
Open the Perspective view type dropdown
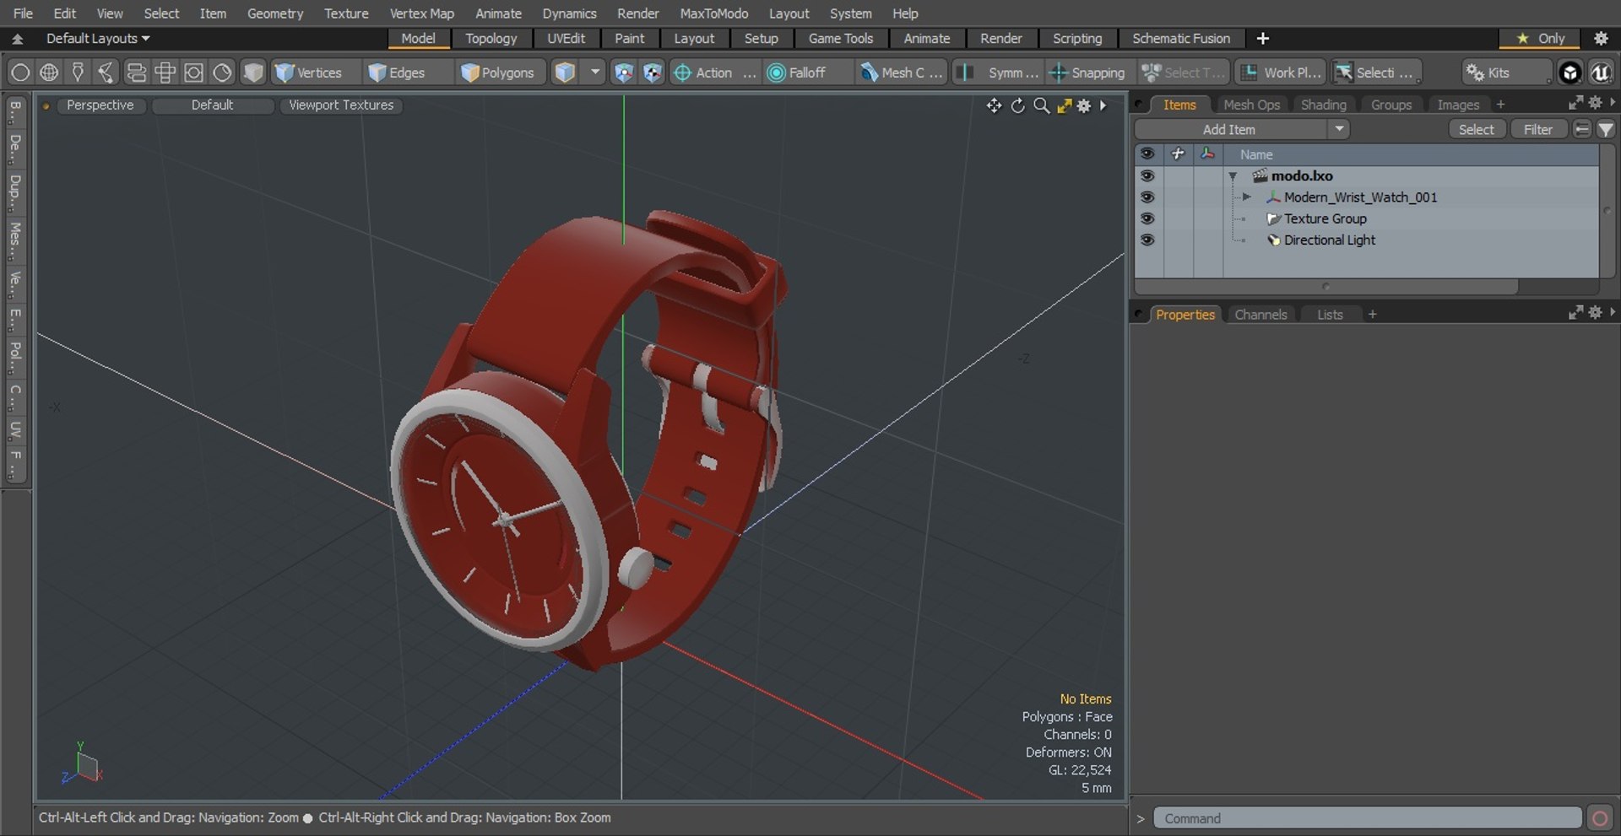(x=100, y=105)
